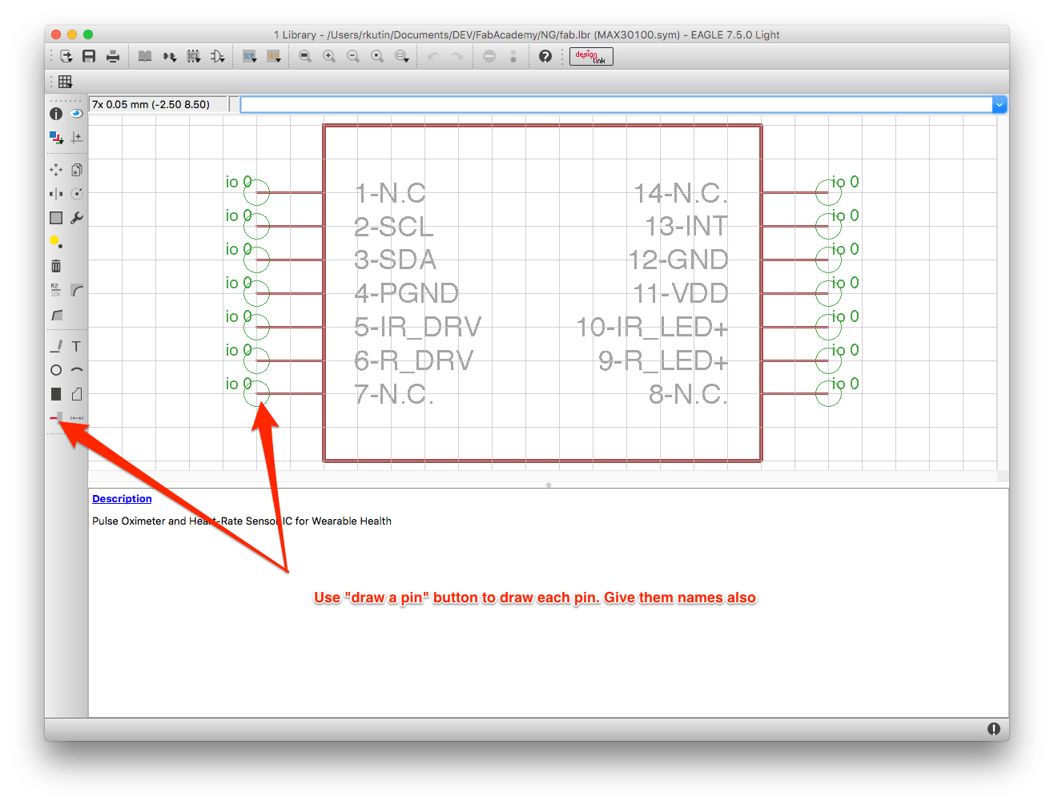Zoom to fit the drawing
This screenshot has width=1054, height=805.
(x=305, y=56)
